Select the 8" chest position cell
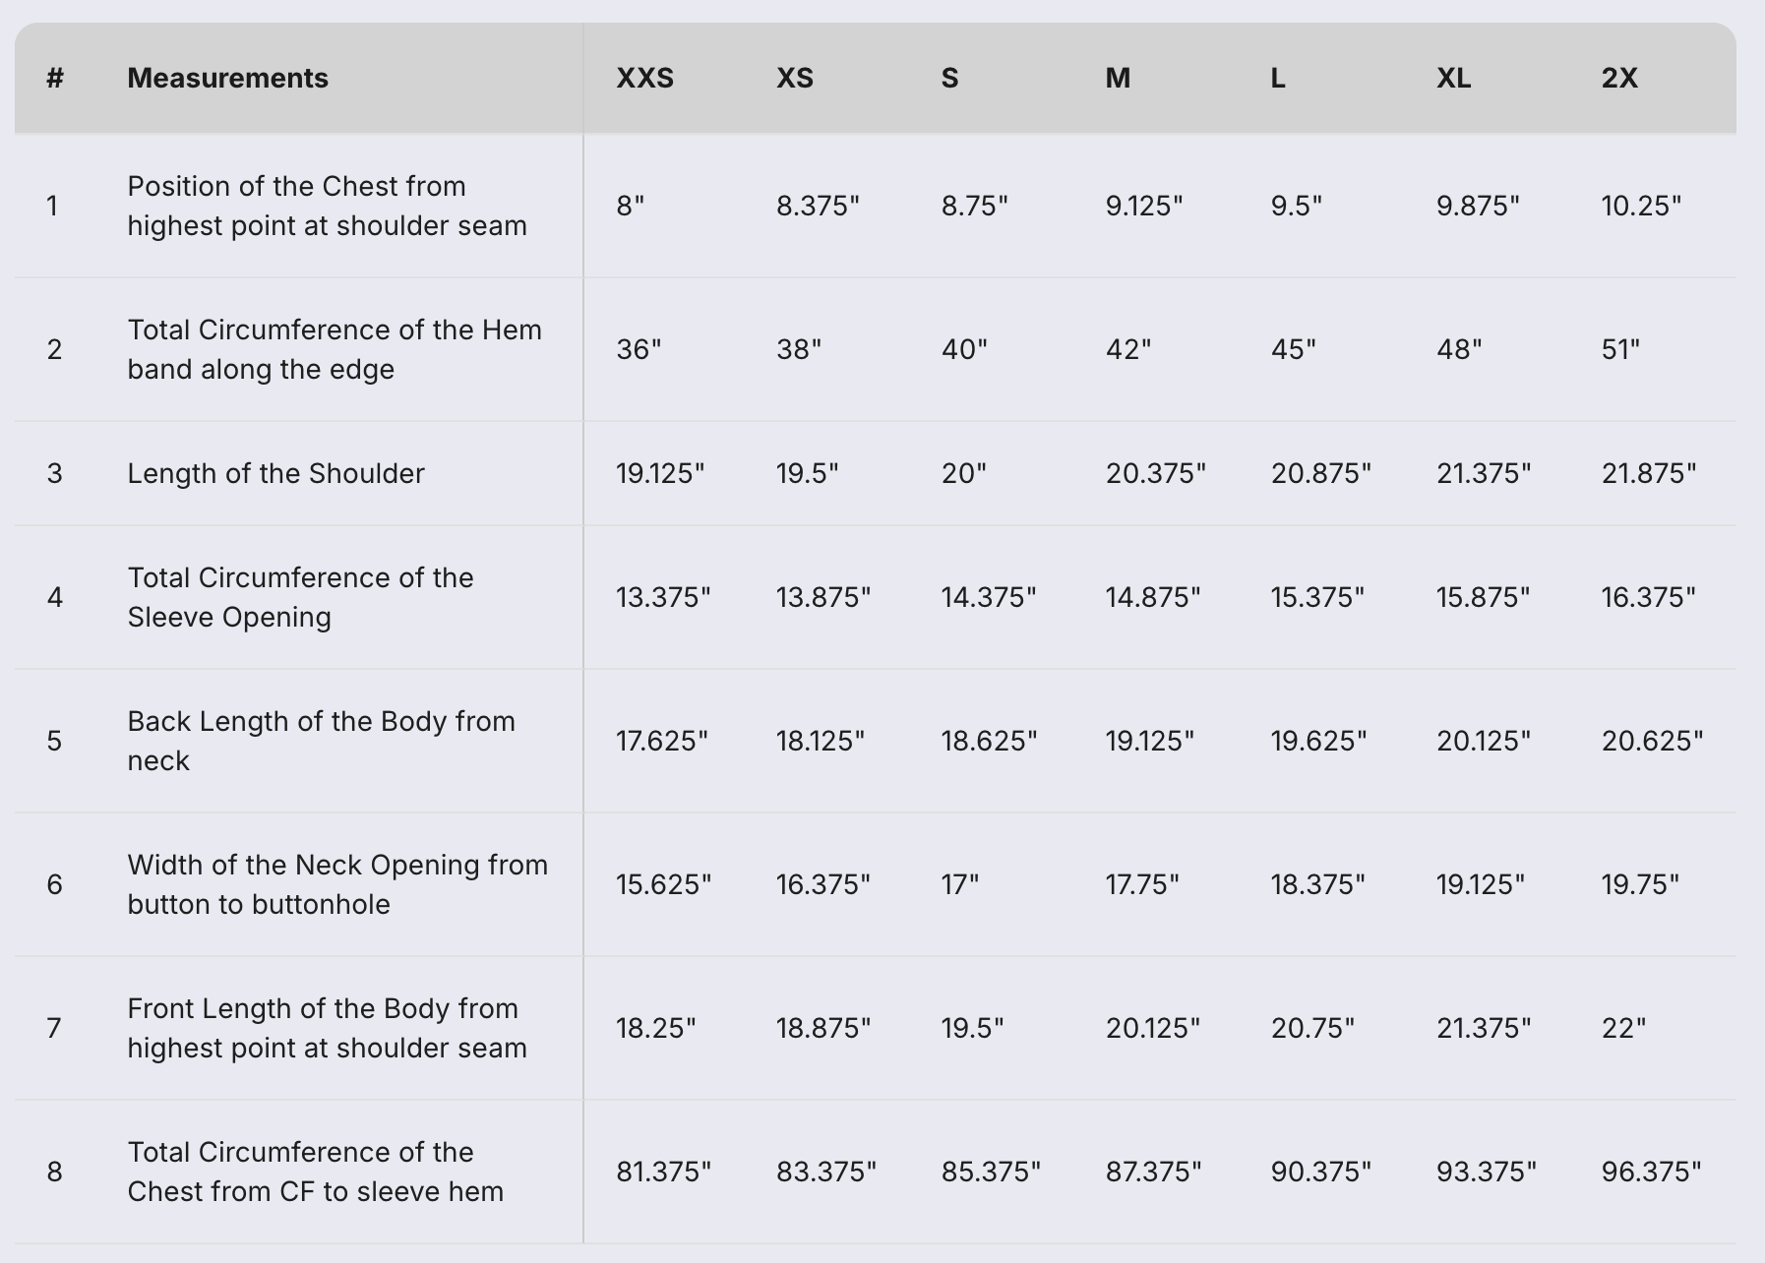 [630, 206]
